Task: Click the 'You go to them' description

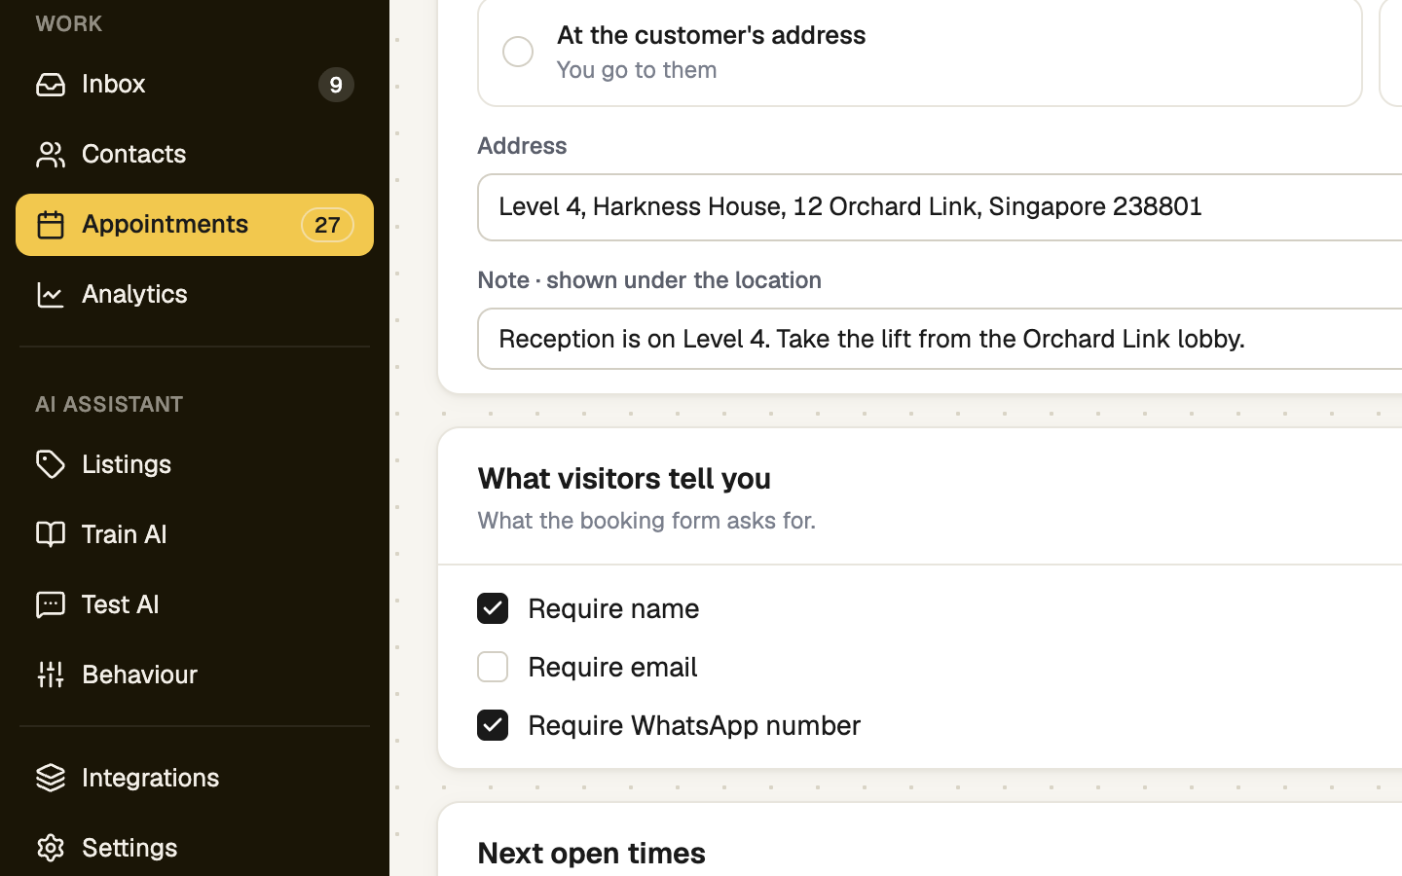Action: point(637,70)
